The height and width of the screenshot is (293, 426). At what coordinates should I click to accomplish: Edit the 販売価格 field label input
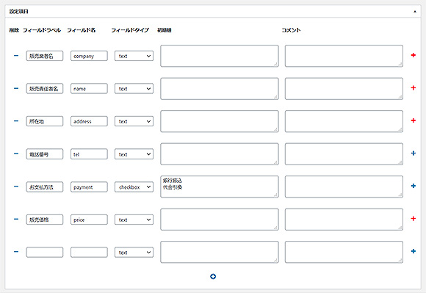tap(45, 220)
